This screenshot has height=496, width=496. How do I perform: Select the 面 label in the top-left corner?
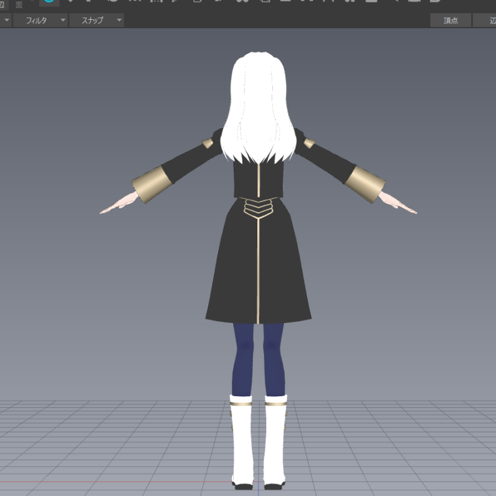[x=19, y=4]
